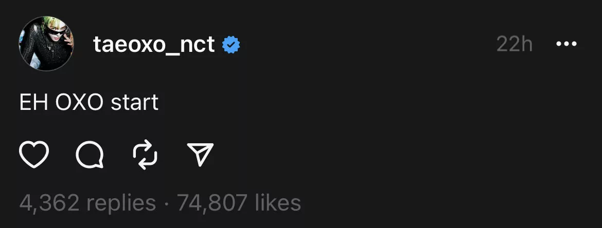
Task: Like the post with the heart icon
Action: 34,154
